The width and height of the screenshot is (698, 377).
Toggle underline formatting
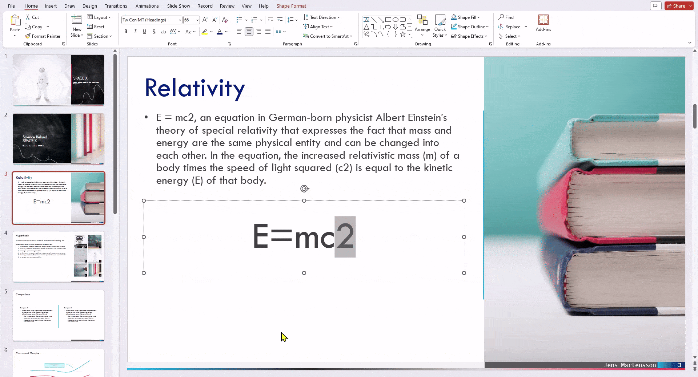point(144,32)
